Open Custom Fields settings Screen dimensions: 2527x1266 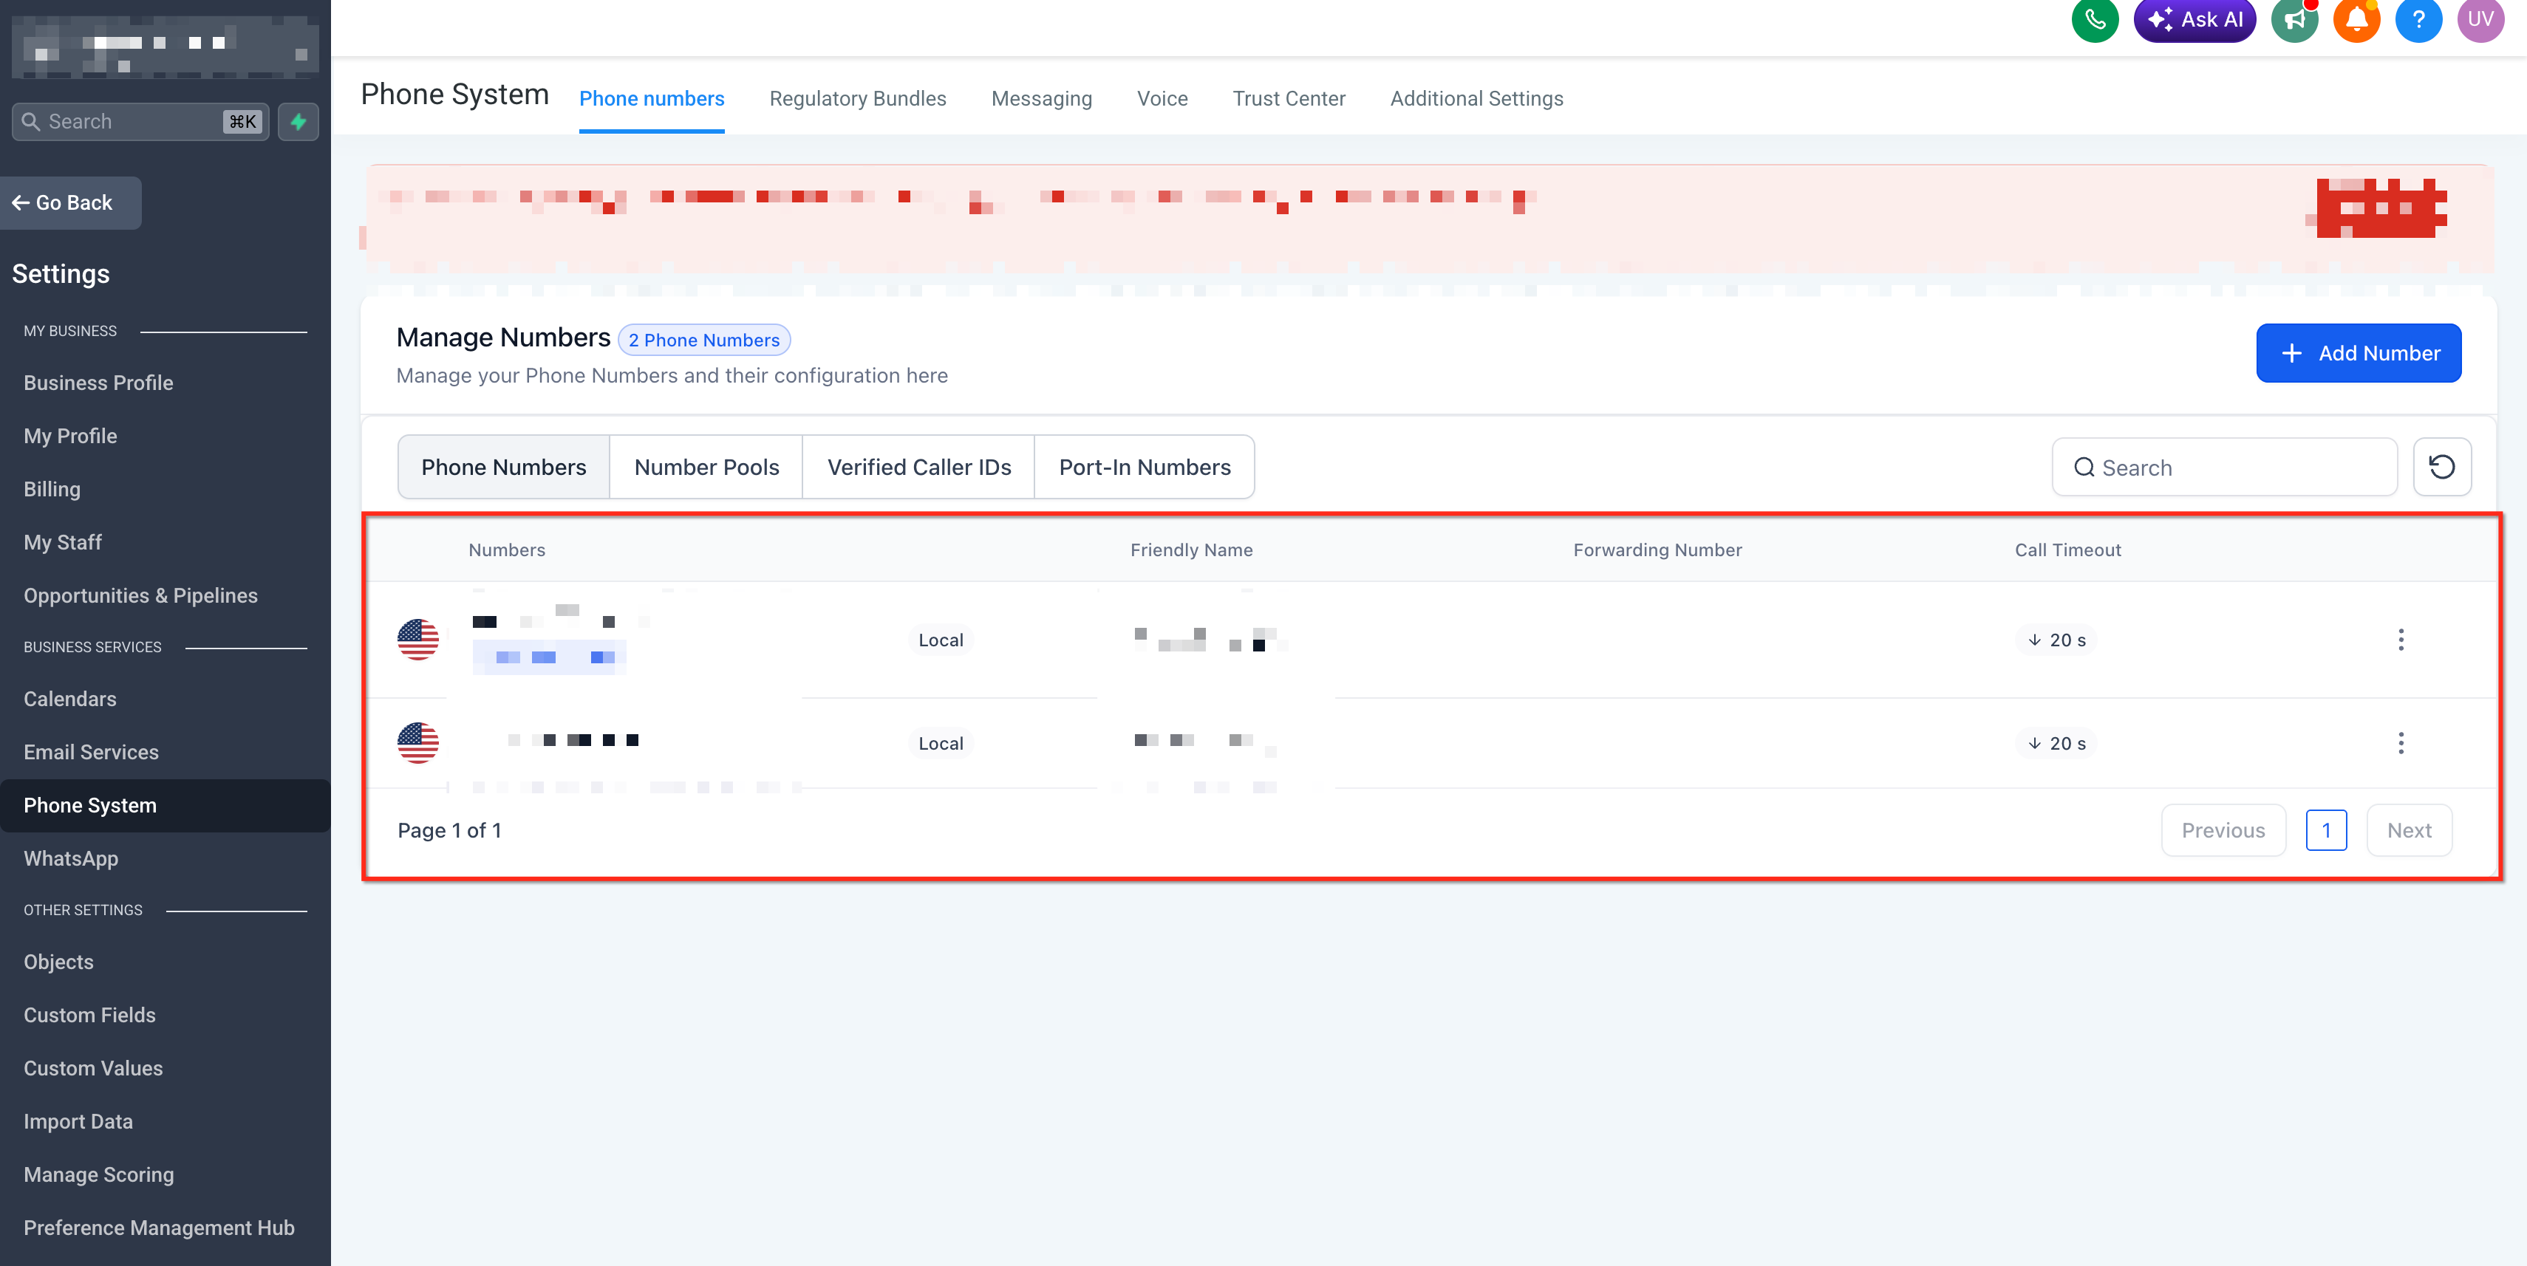pos(89,1015)
